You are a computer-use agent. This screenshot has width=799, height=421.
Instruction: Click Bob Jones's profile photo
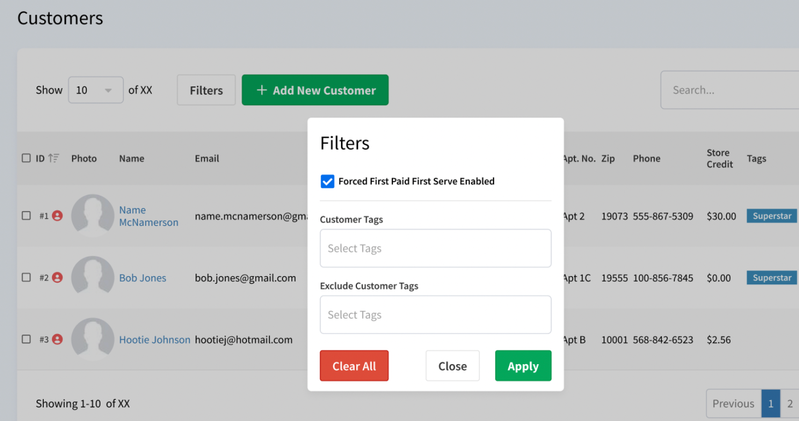93,277
